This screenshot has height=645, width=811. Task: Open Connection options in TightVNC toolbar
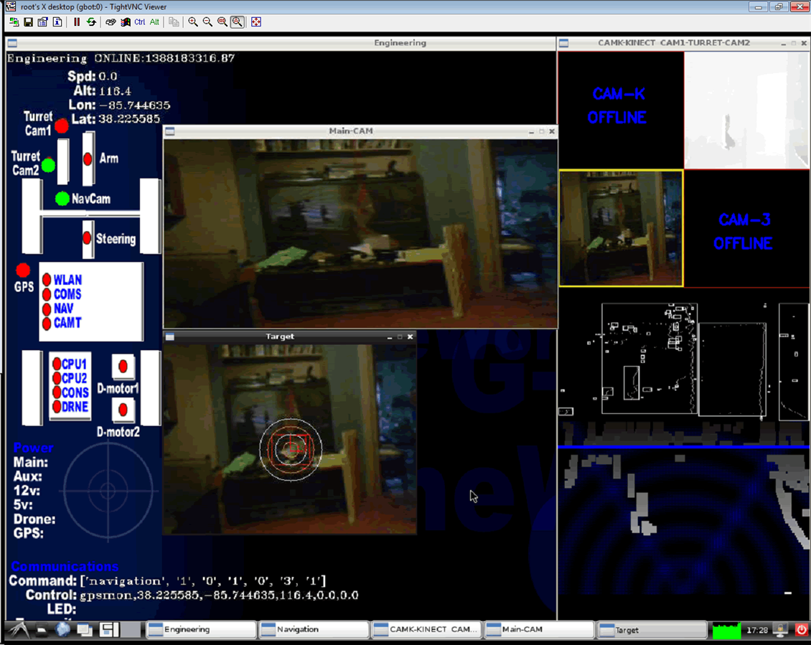[43, 22]
